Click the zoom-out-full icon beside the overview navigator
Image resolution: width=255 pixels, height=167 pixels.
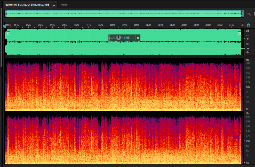click(x=249, y=14)
